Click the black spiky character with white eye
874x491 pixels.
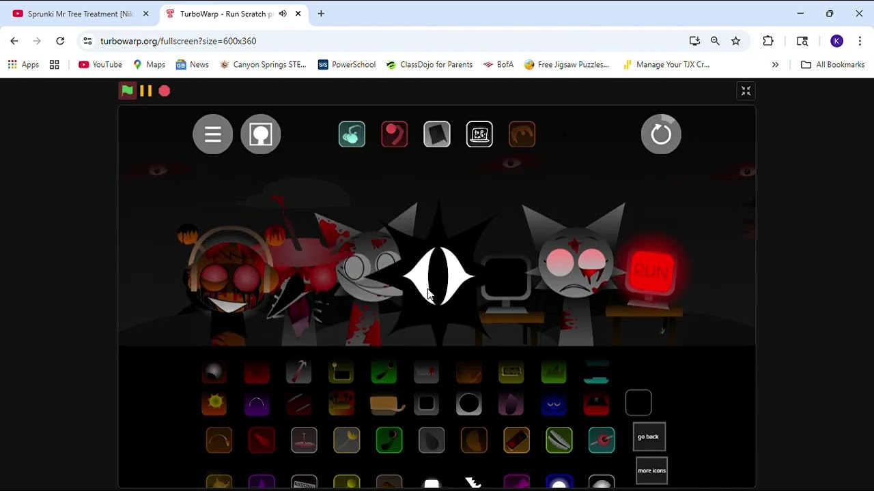click(438, 276)
